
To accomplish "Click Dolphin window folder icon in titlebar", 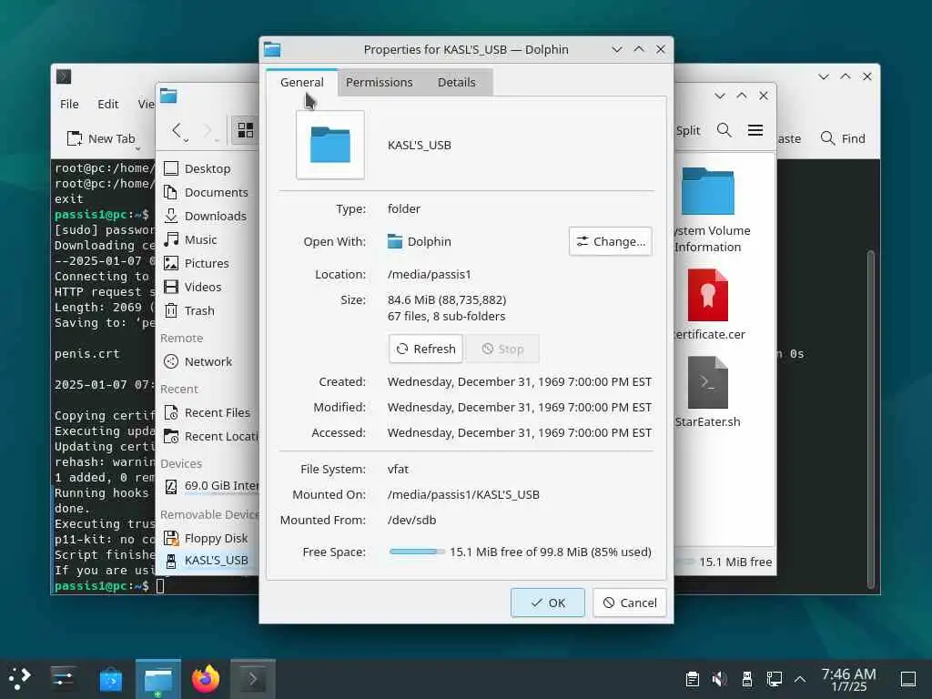I will [168, 96].
